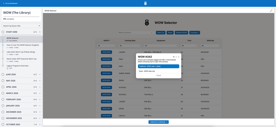Sort by the WOW column header

pyautogui.click(x=106, y=40)
